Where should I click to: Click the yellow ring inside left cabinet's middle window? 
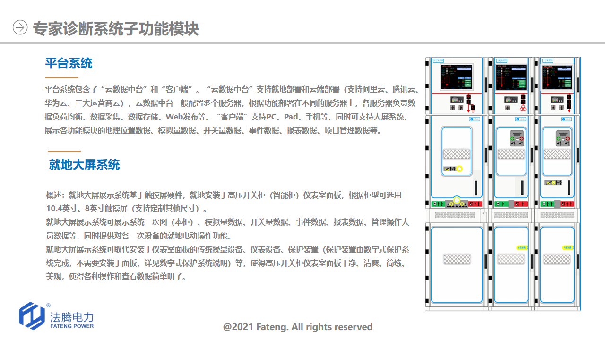[459, 169]
